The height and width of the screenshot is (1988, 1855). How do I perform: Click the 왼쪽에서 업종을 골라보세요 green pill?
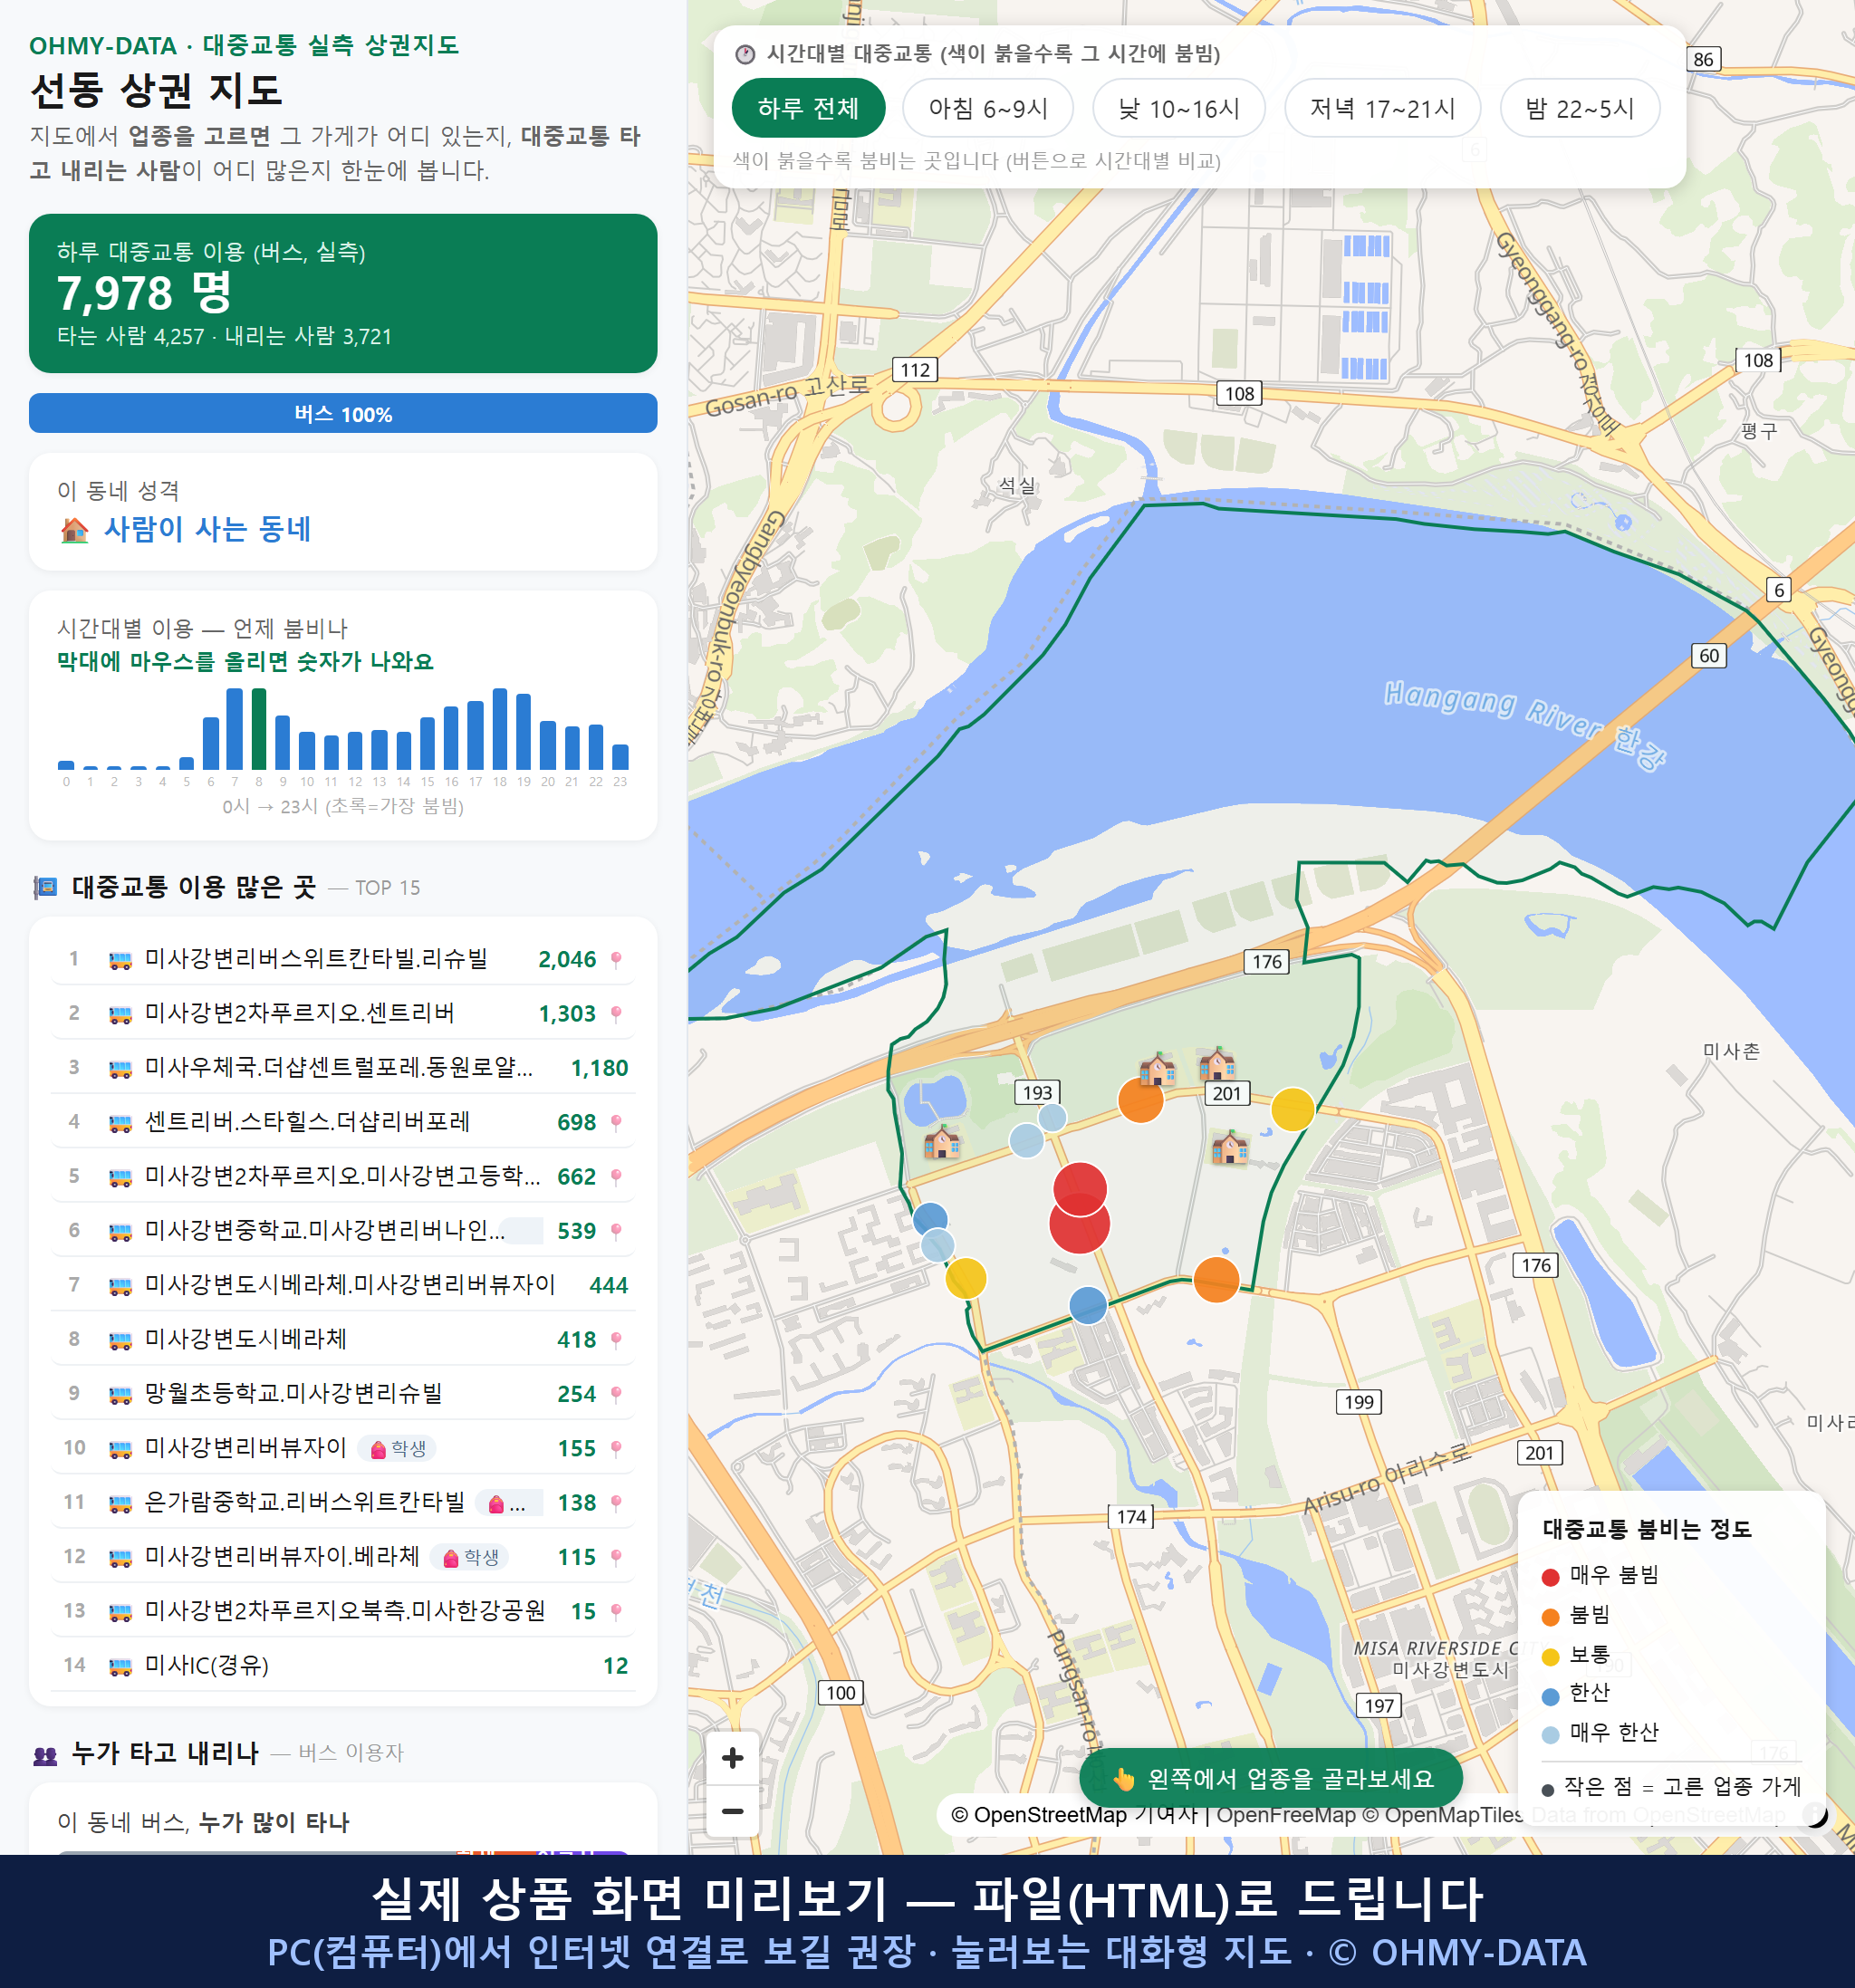[1270, 1778]
